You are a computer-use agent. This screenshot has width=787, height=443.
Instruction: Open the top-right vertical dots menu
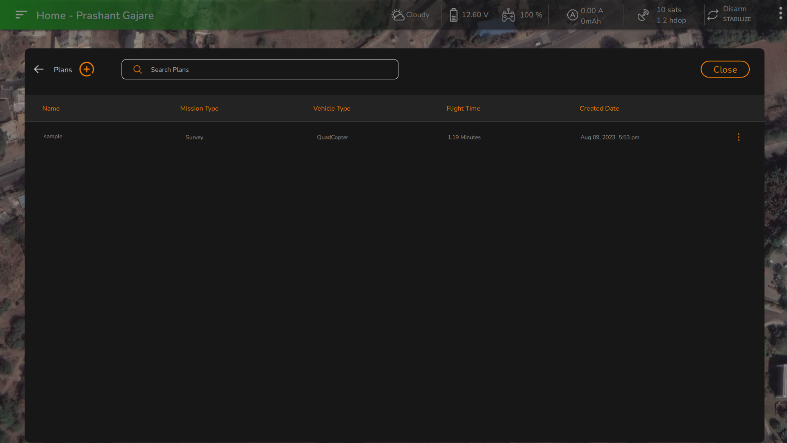780,14
